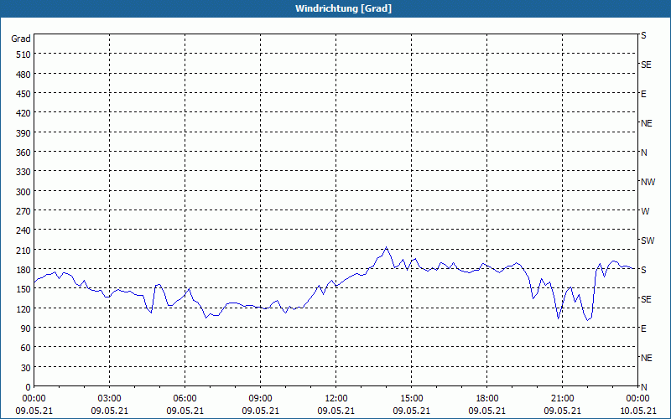This screenshot has width=671, height=419.
Task: Click the 270 degree axis label
Action: click(x=23, y=211)
